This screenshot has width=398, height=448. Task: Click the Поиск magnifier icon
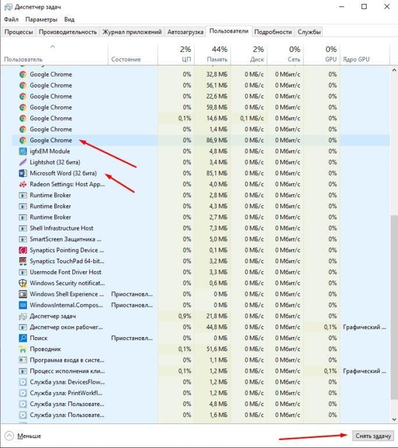tap(23, 338)
